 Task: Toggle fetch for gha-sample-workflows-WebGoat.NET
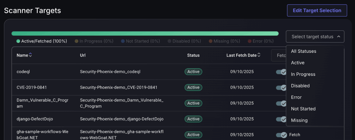[x=281, y=135]
